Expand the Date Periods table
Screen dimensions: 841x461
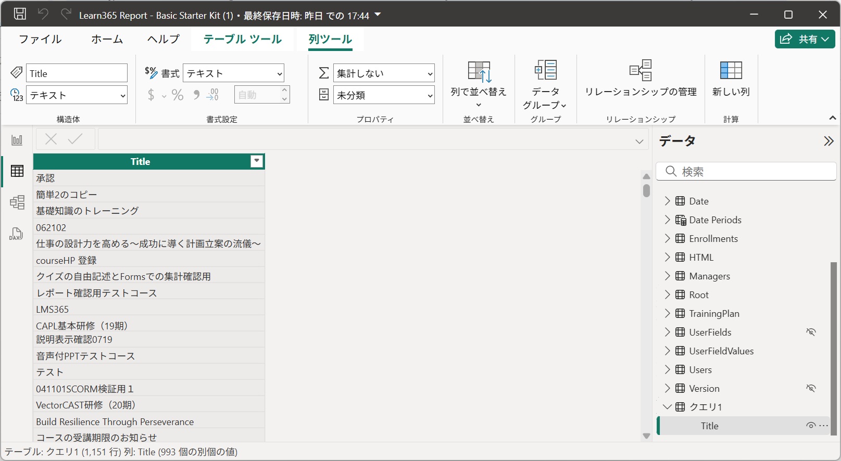667,220
